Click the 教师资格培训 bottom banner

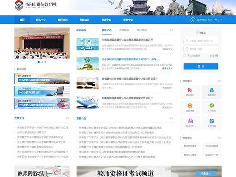click(42, 171)
